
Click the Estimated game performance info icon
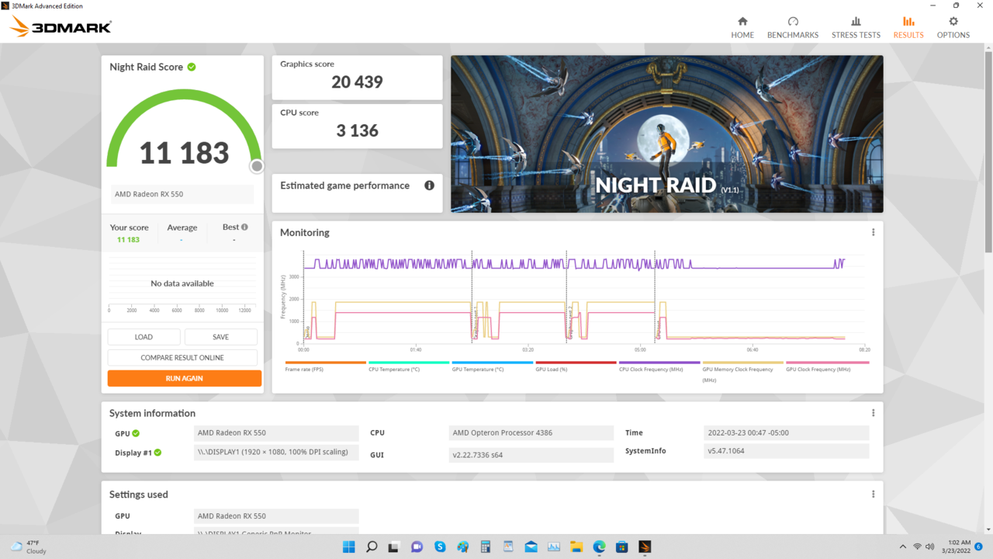pos(429,186)
